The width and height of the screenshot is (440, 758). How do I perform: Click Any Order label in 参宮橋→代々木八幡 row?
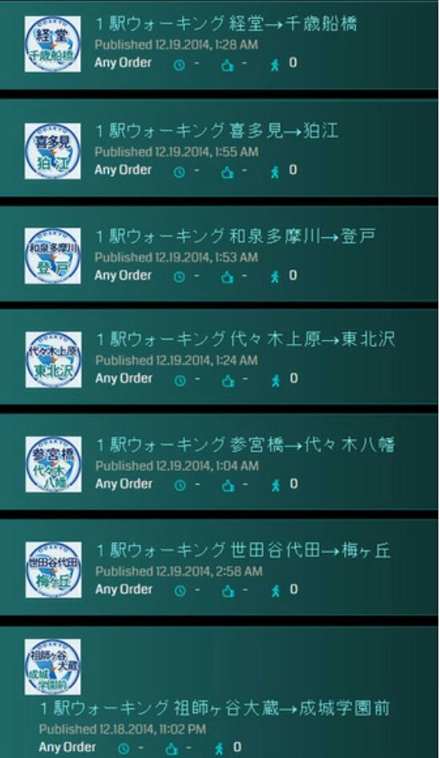123,484
